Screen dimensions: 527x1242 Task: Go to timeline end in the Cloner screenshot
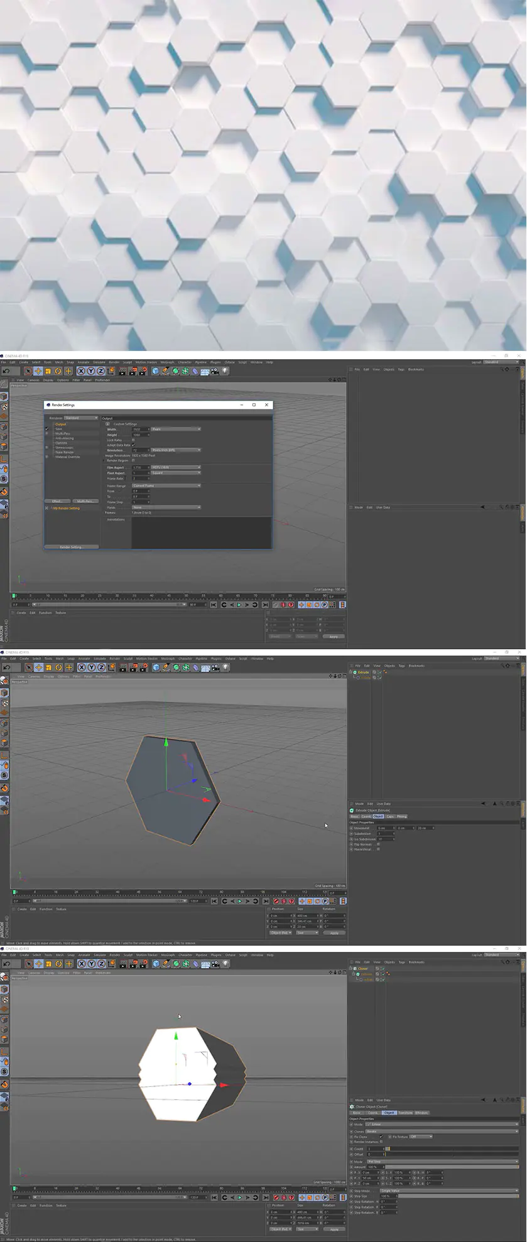pyautogui.click(x=266, y=1197)
